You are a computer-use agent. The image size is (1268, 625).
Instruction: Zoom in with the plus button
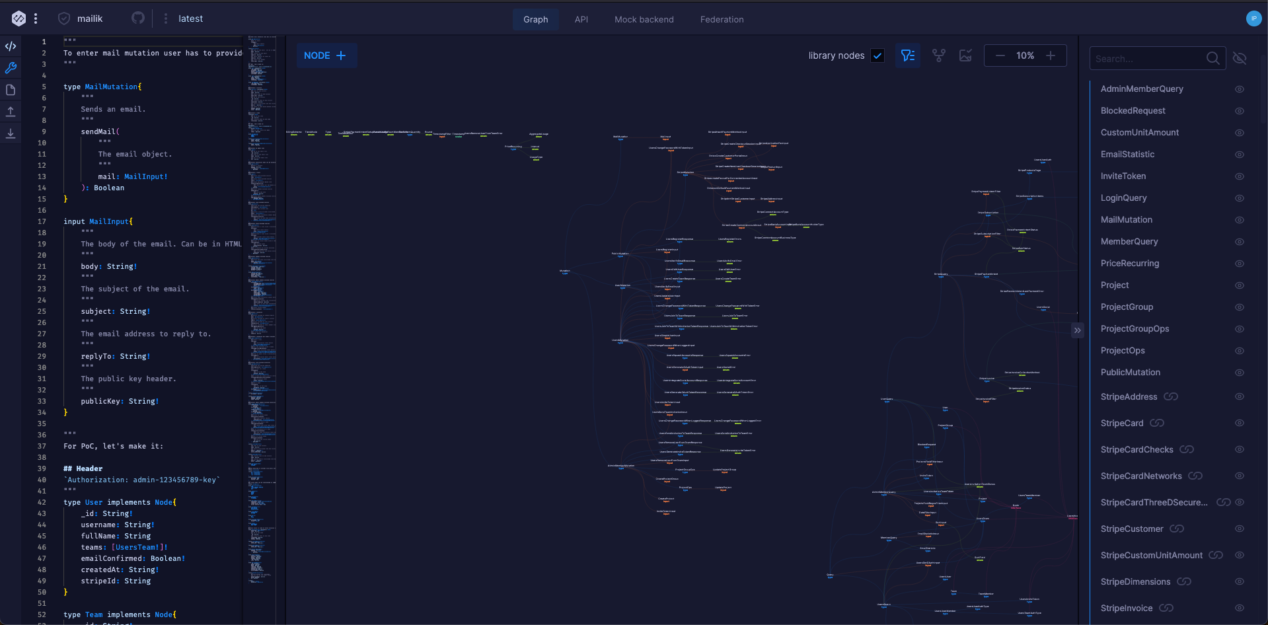click(1051, 55)
